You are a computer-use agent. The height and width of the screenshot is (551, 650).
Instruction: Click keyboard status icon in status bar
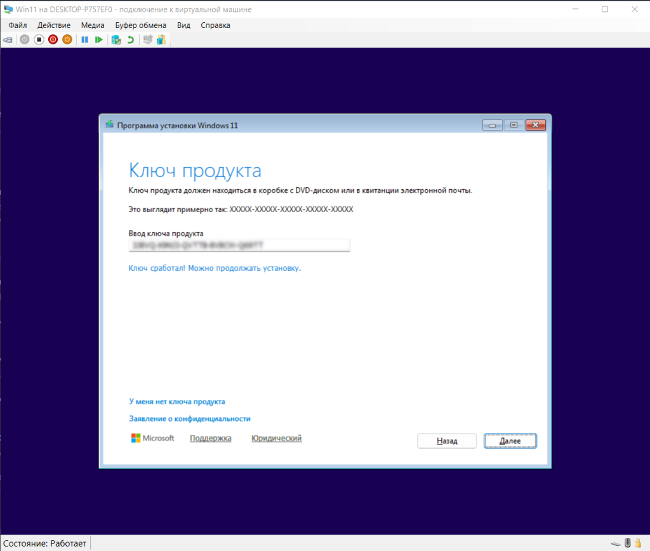(x=616, y=543)
